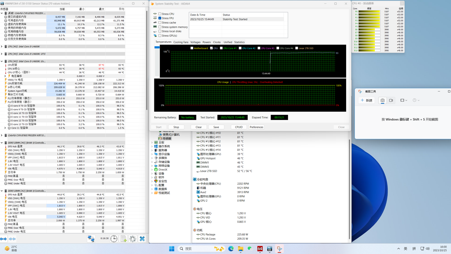The width and height of the screenshot is (451, 254).
Task: Click HWiNFO log file with plus icon
Action: pyautogui.click(x=123, y=239)
